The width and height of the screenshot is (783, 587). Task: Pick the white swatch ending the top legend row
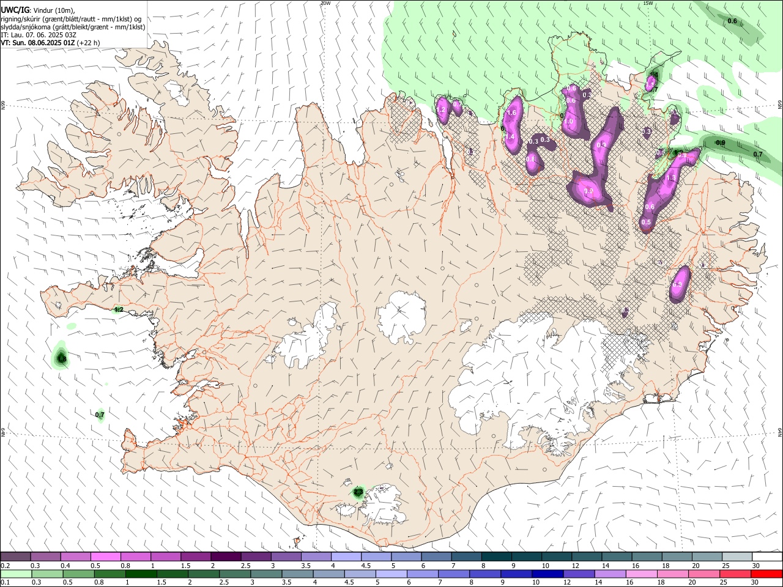coord(767,556)
